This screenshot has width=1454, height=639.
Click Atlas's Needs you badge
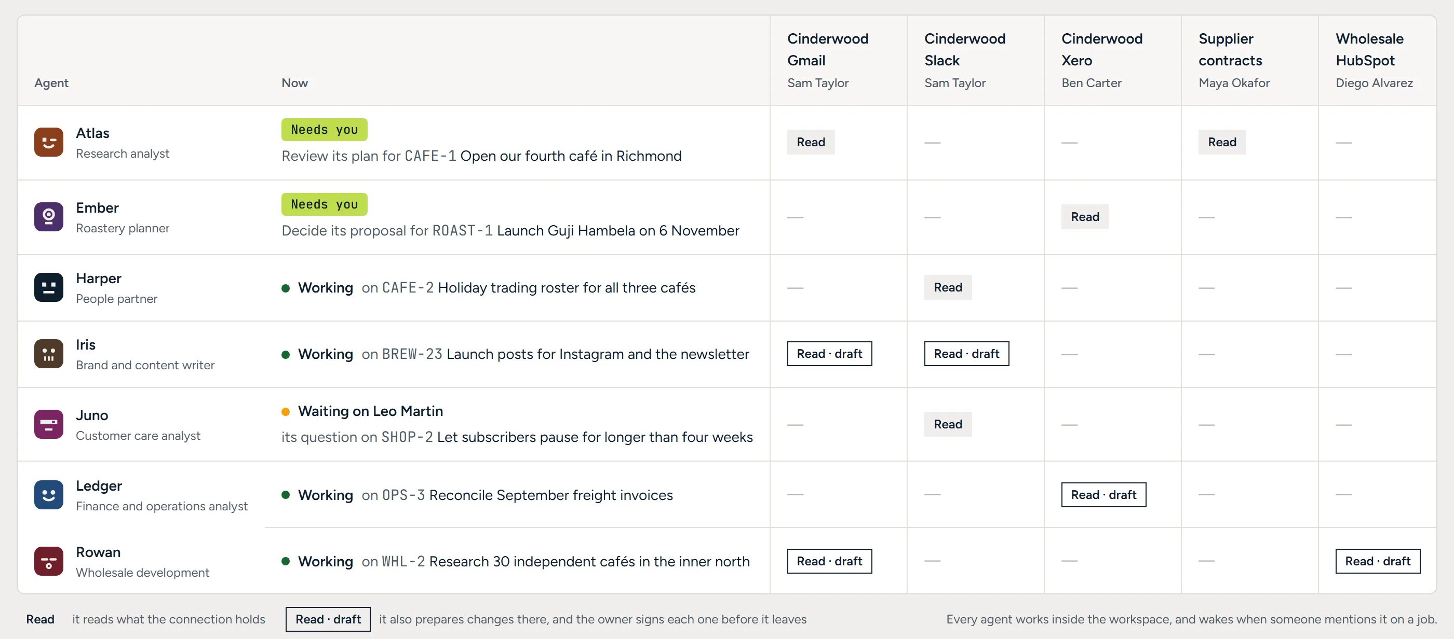(325, 130)
